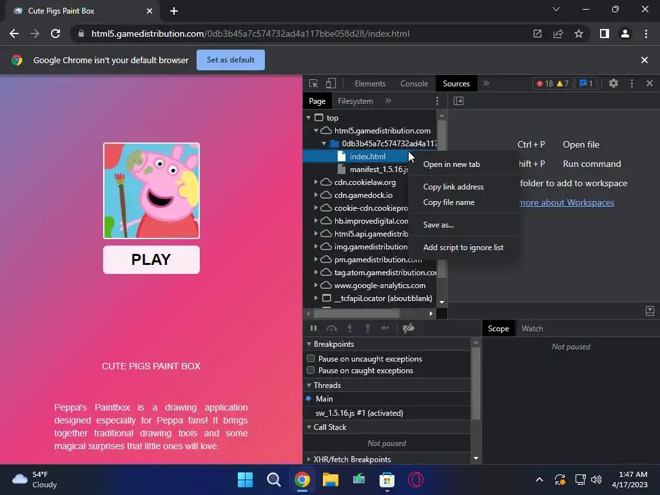
Task: Open the more about Workspaces link
Action: click(567, 202)
